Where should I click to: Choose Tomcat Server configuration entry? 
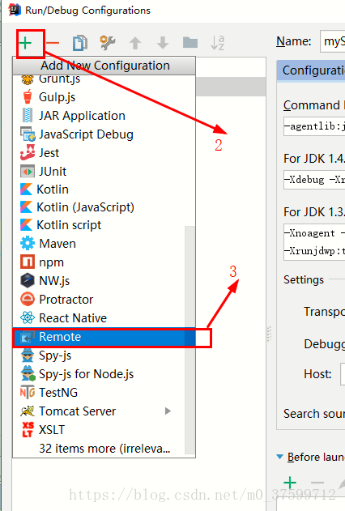coord(104,411)
